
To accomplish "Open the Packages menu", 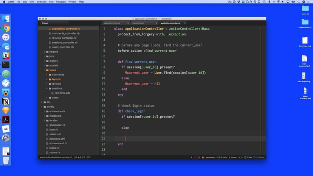I will click(x=60, y=2).
